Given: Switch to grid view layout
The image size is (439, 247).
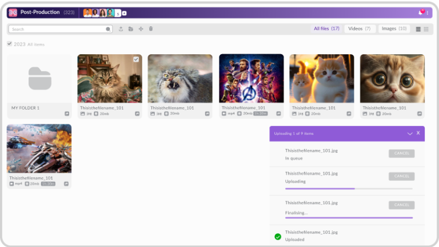Looking at the screenshot, I should coord(426,29).
